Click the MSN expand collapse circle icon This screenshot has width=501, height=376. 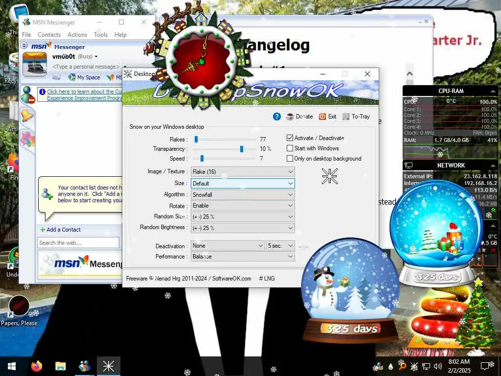[x=24, y=46]
